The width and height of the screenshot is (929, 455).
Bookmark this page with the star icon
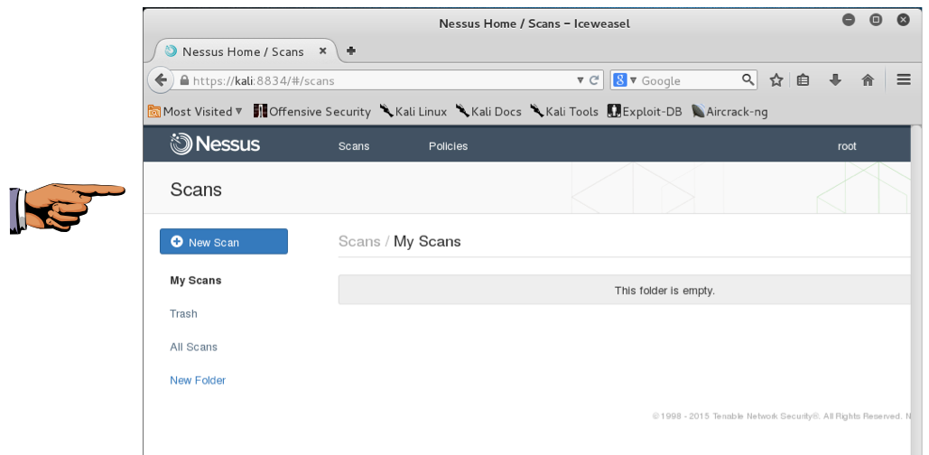point(776,80)
